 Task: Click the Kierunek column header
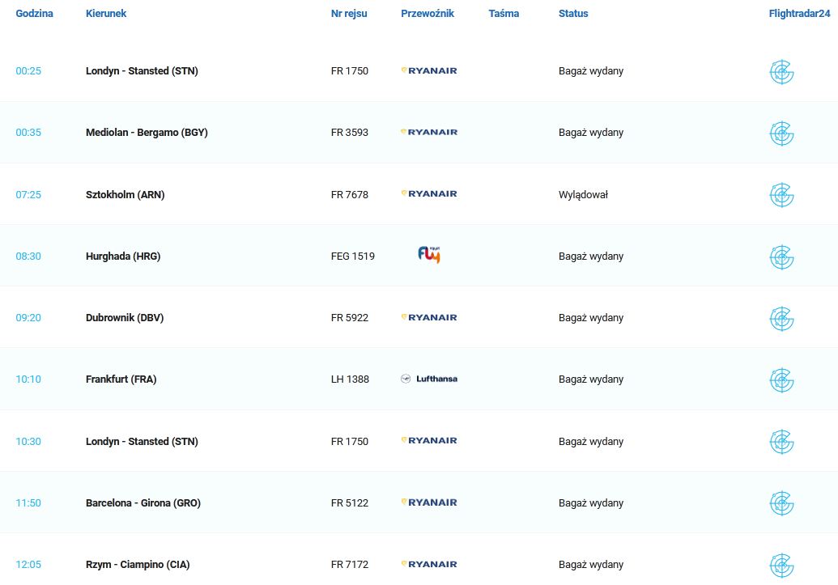tap(106, 14)
